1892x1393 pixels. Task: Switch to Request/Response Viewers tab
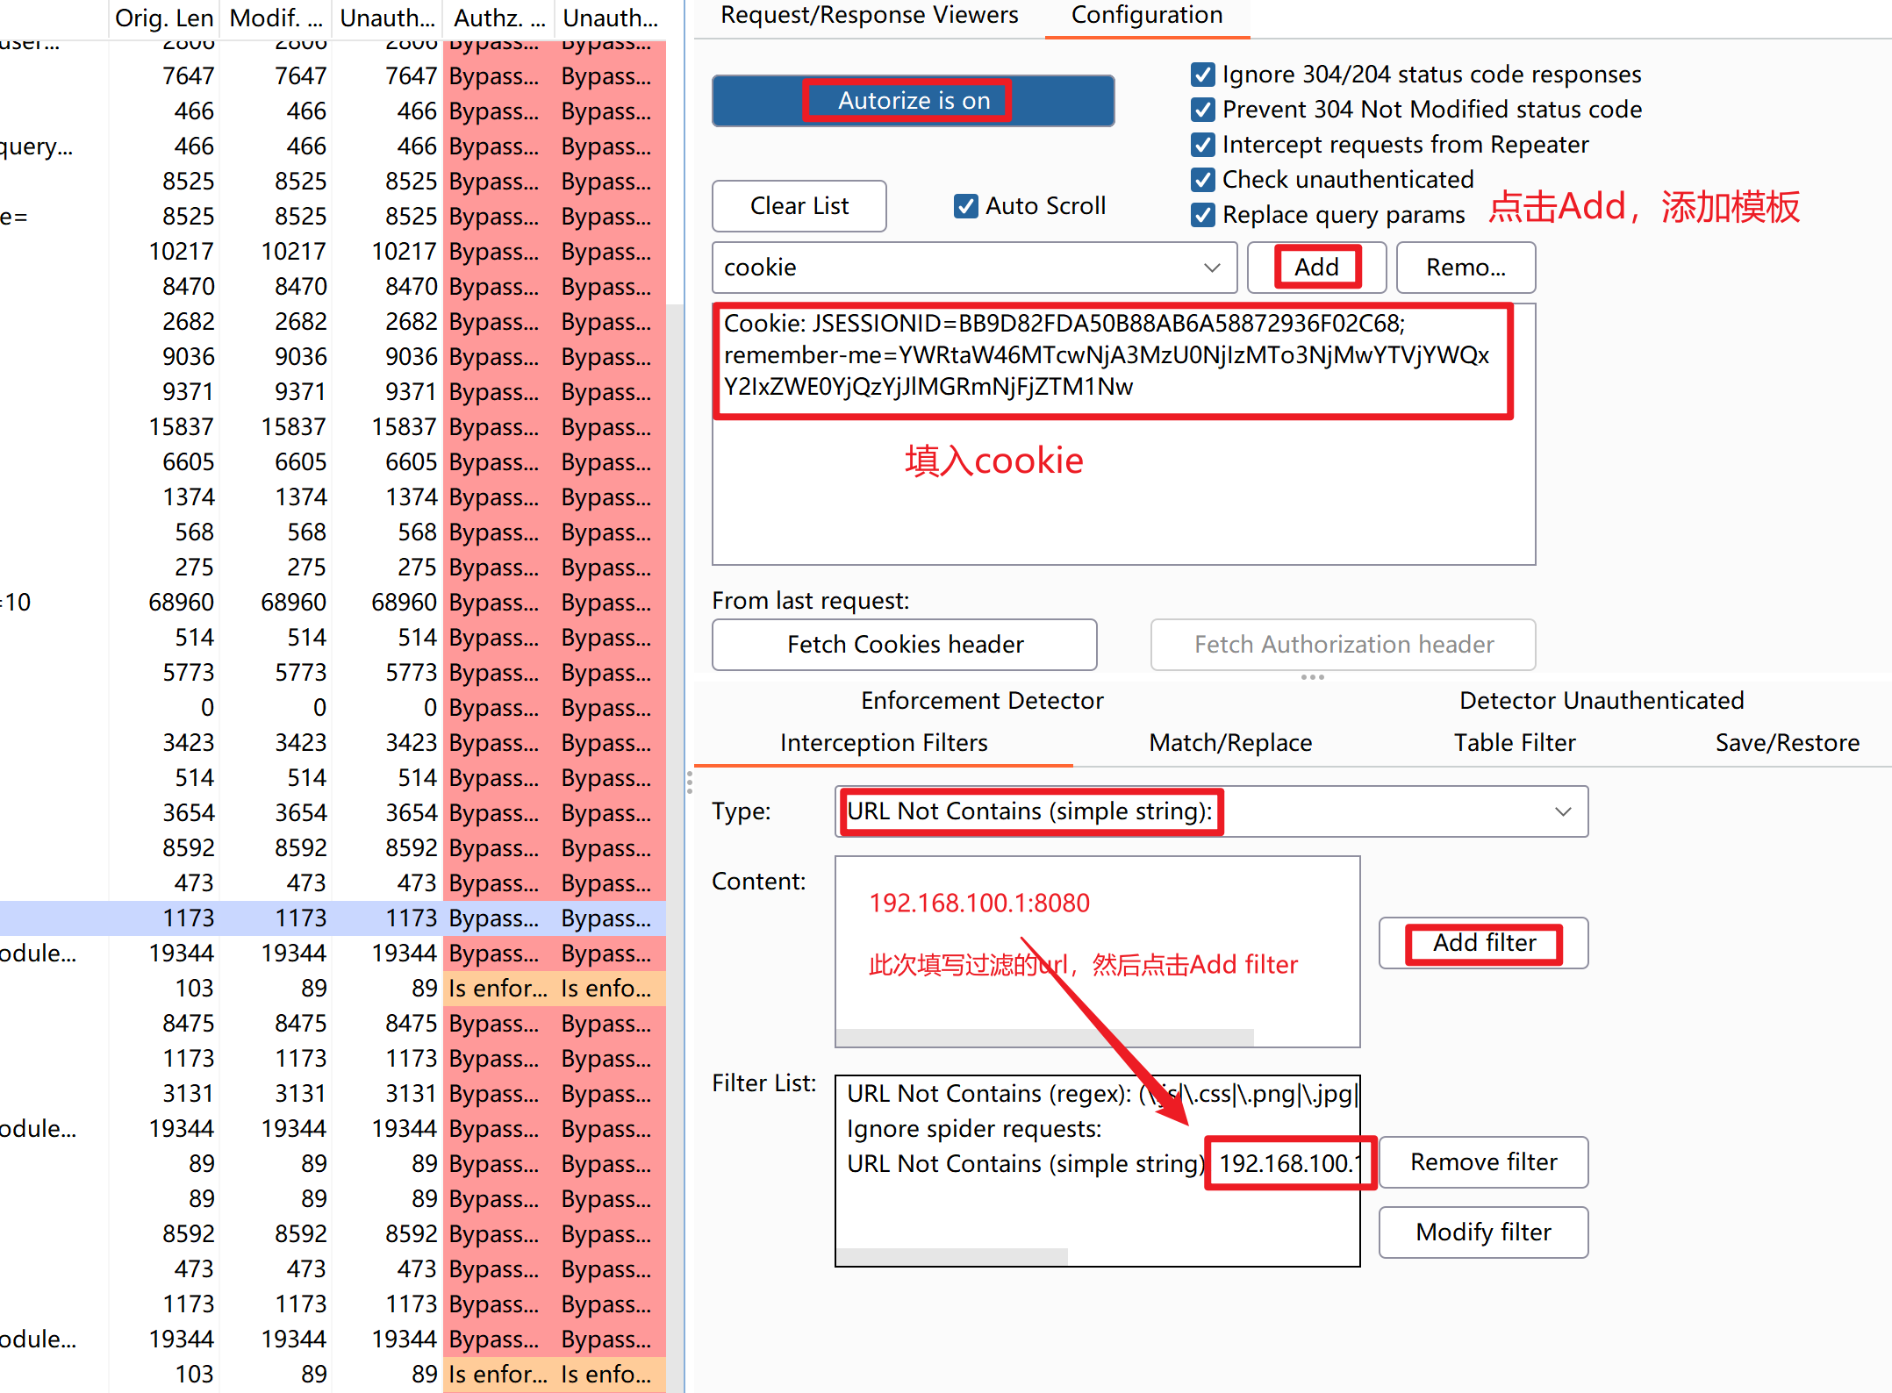tap(869, 15)
